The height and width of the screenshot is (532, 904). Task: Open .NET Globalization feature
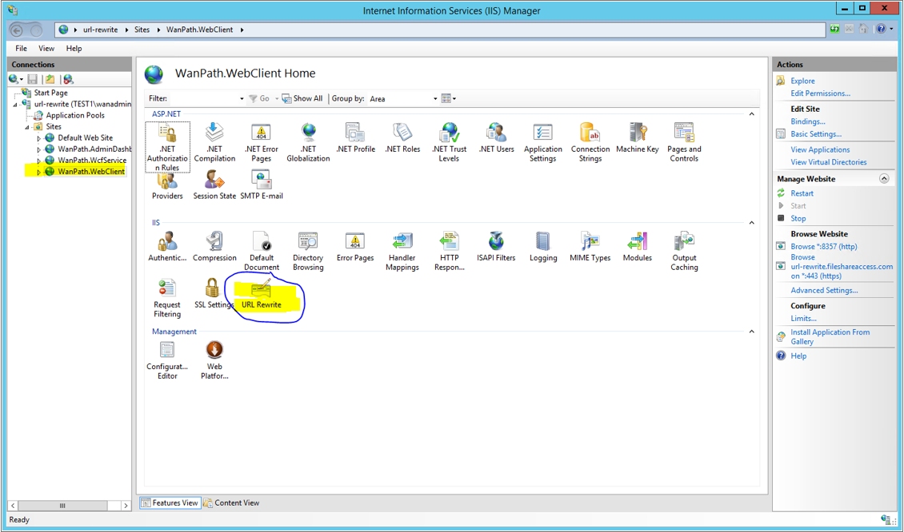[x=308, y=143]
